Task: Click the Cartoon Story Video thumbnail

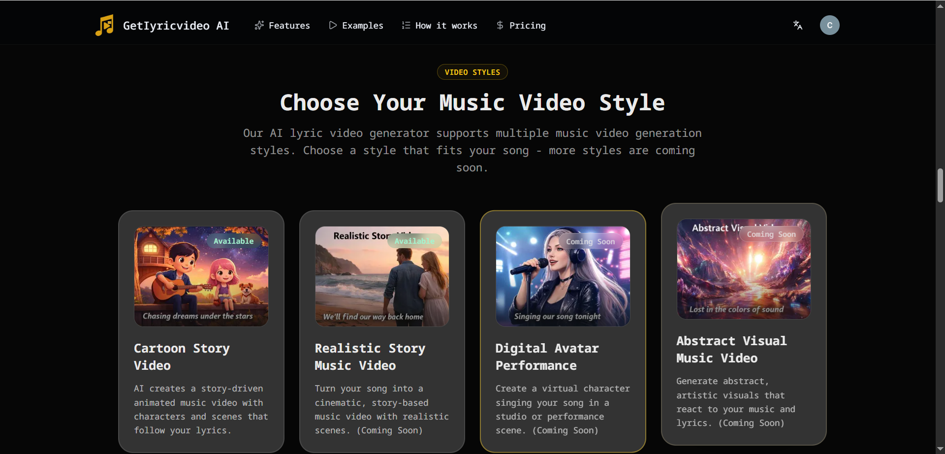Action: pyautogui.click(x=201, y=276)
